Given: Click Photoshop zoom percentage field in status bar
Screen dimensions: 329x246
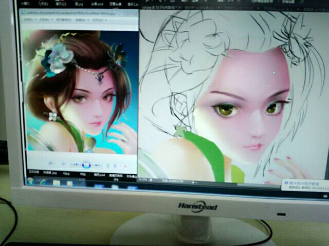Looking at the screenshot, I should click(x=143, y=179).
